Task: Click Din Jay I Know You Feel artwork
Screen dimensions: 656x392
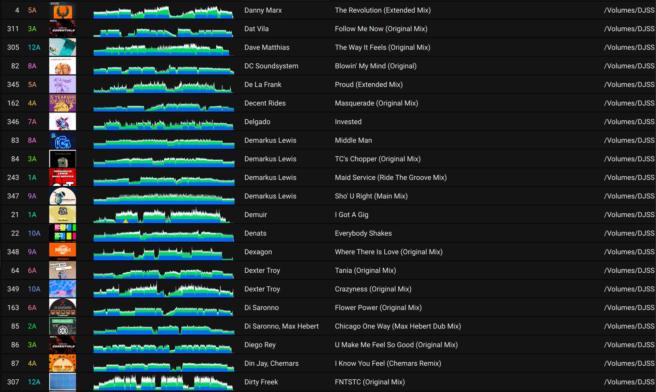Action: pos(63,363)
